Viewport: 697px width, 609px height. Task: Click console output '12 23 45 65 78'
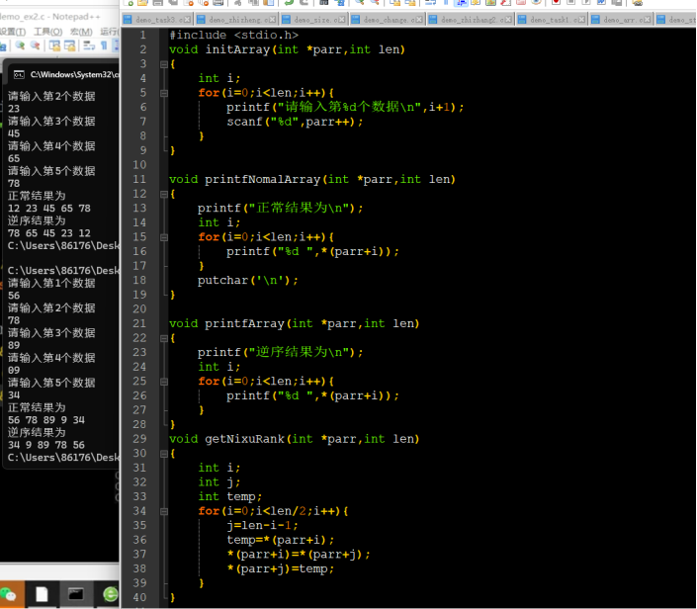coord(48,208)
